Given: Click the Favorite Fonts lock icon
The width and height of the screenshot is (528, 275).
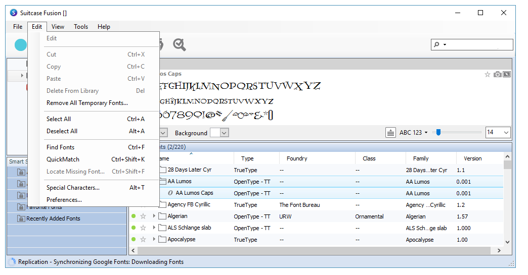Looking at the screenshot, I should click(x=21, y=207).
